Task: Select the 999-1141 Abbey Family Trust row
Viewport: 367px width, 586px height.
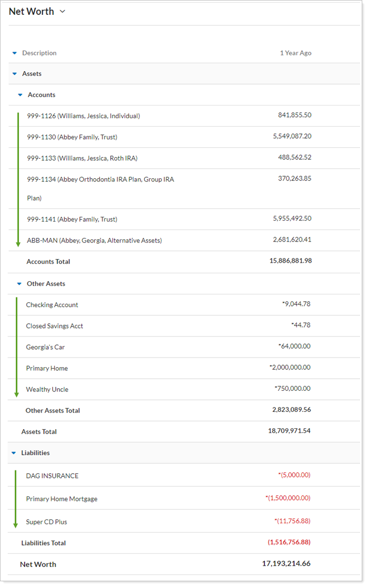Action: click(72, 219)
